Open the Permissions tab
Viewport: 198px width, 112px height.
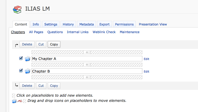point(124,24)
